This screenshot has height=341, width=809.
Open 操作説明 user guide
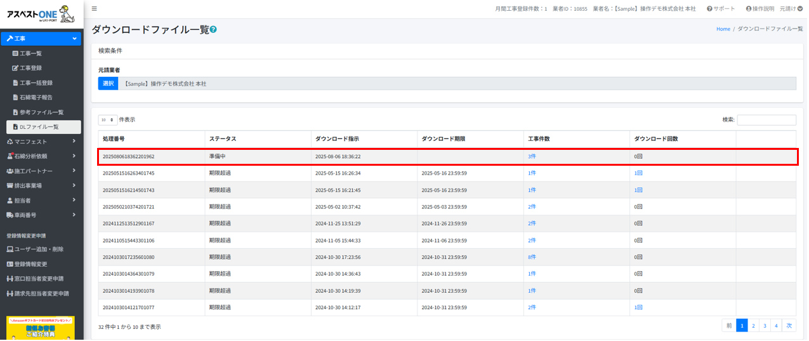coord(760,9)
